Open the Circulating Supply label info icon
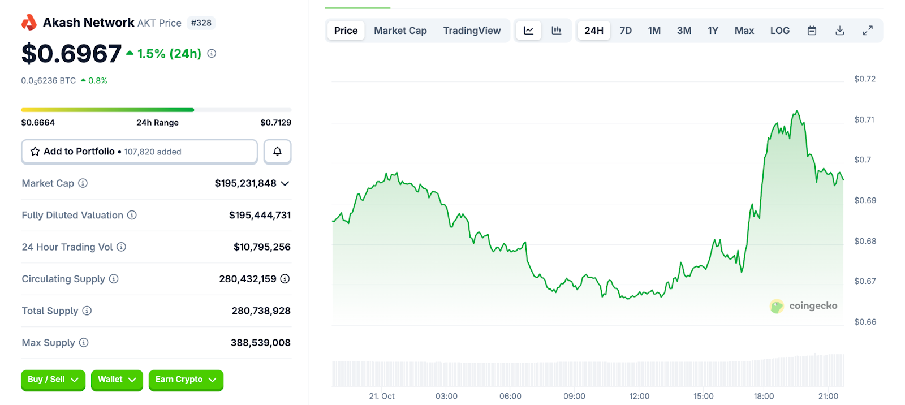 pos(114,279)
